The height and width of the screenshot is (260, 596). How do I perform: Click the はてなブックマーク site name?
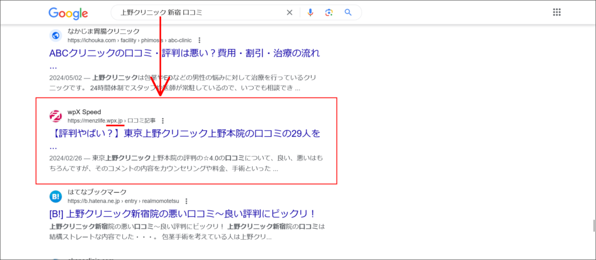[x=97, y=192]
